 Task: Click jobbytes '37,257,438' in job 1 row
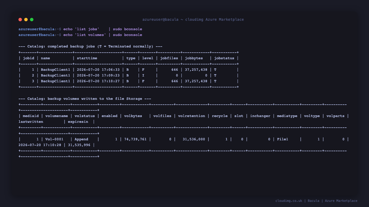coord(196,70)
